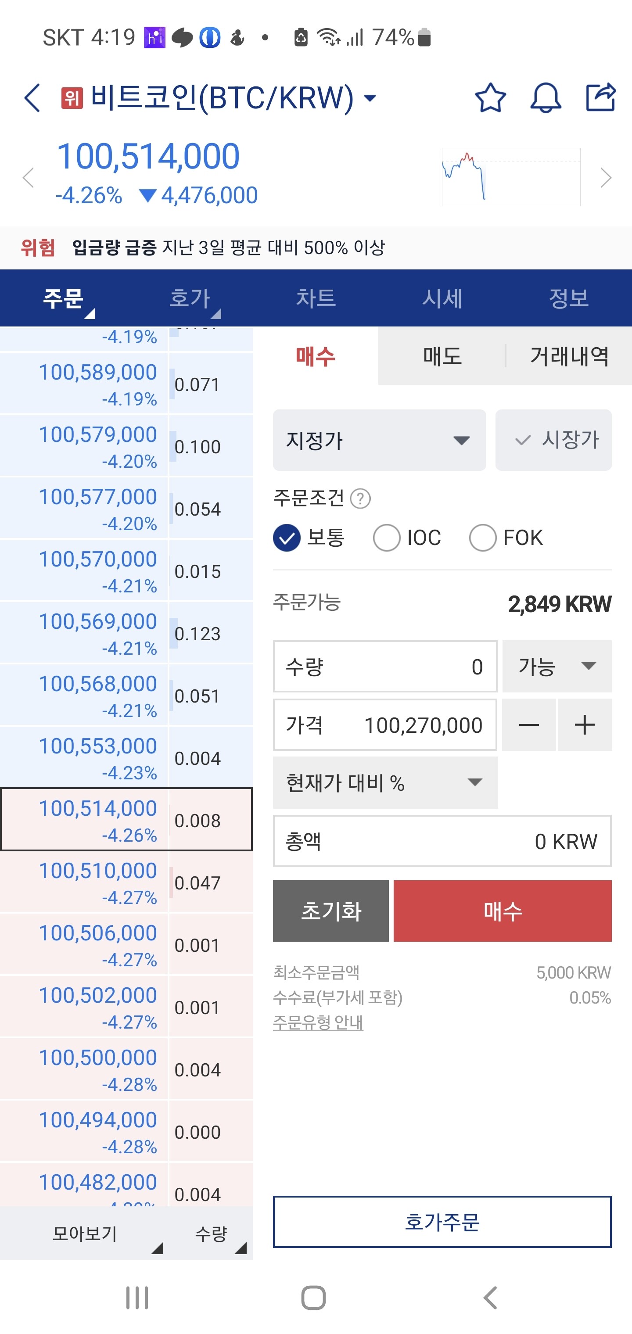This screenshot has height=1334, width=632.
Task: Open the 가능 quantity dropdown
Action: (x=557, y=666)
